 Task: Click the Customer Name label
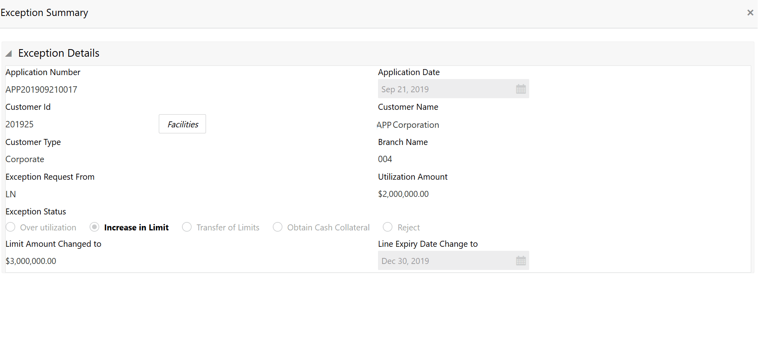(x=408, y=107)
